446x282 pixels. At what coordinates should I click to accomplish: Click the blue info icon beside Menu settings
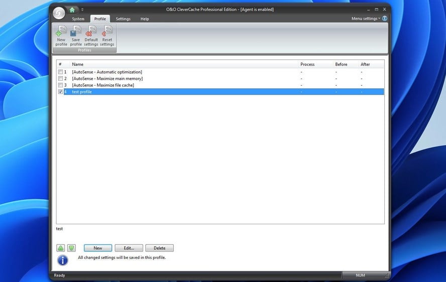[385, 19]
